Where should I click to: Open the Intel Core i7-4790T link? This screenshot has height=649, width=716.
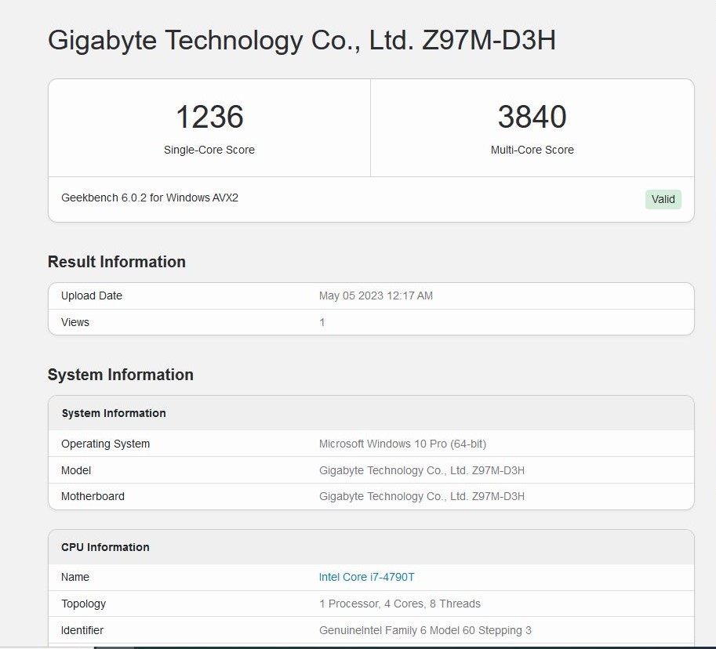point(365,577)
